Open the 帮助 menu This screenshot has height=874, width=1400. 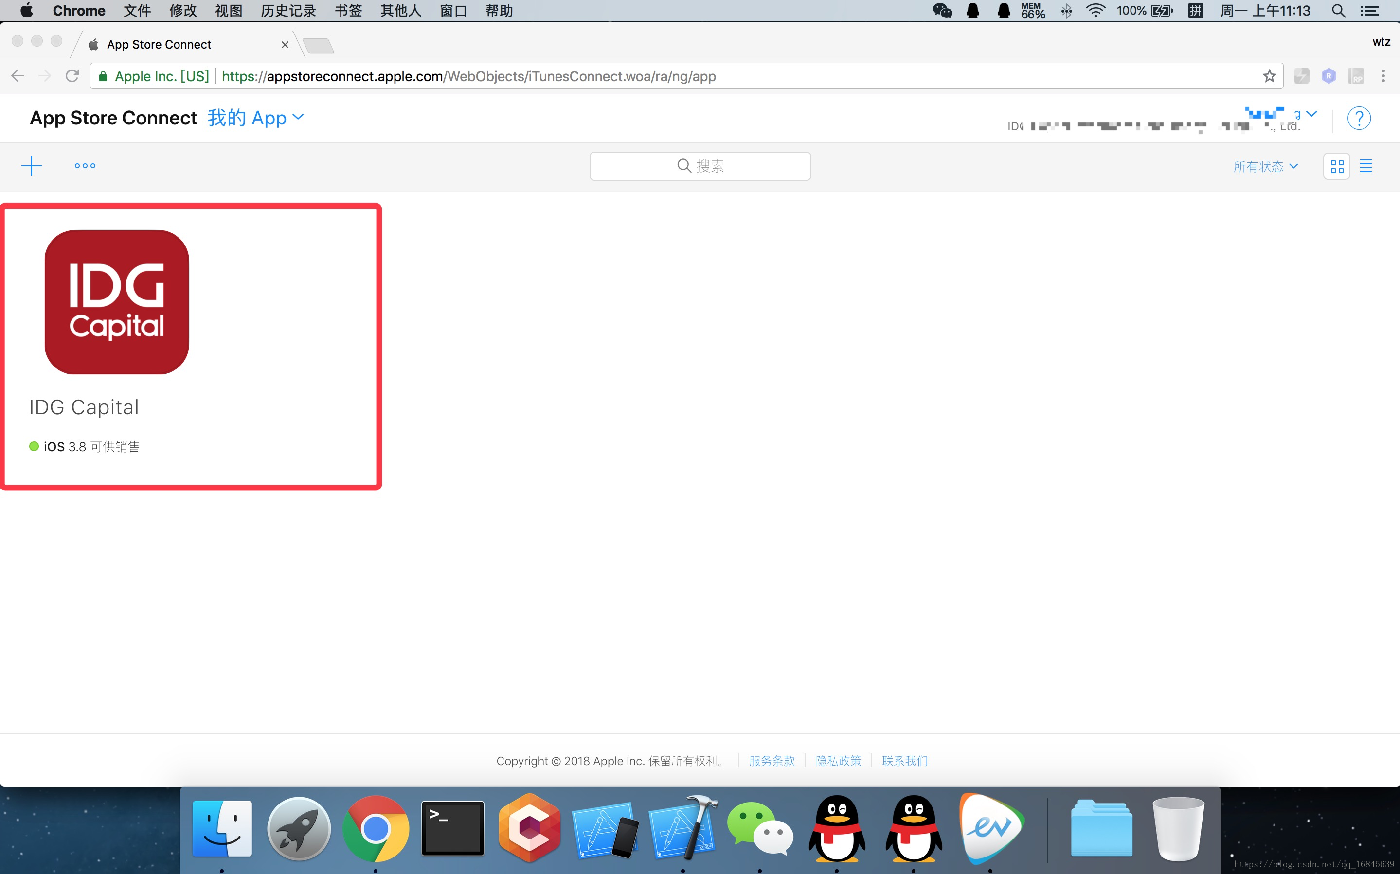pos(499,10)
